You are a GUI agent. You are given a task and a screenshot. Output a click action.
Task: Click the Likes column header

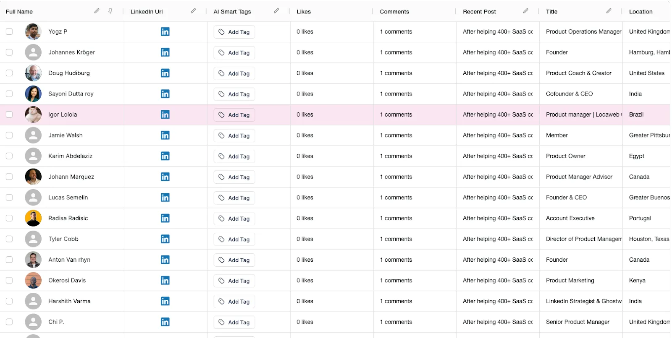pos(304,12)
